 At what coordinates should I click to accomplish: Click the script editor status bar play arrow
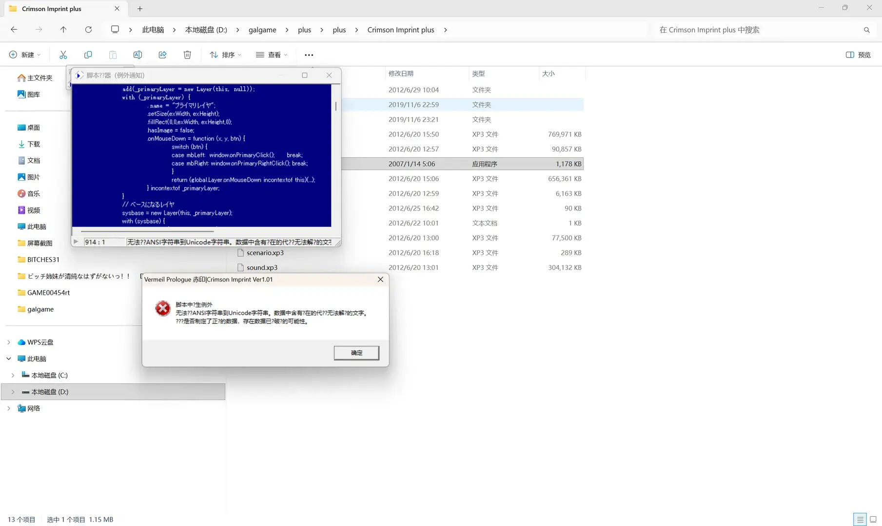point(76,242)
